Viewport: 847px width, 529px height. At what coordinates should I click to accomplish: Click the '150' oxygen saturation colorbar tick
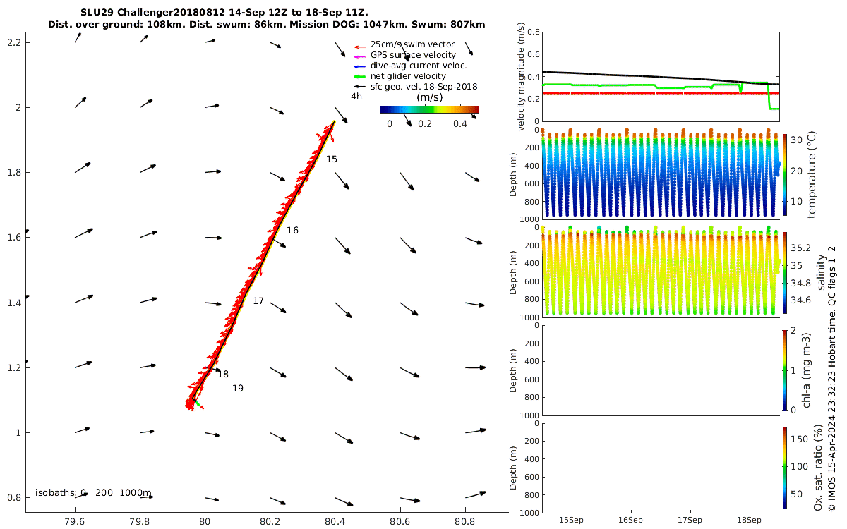(799, 438)
